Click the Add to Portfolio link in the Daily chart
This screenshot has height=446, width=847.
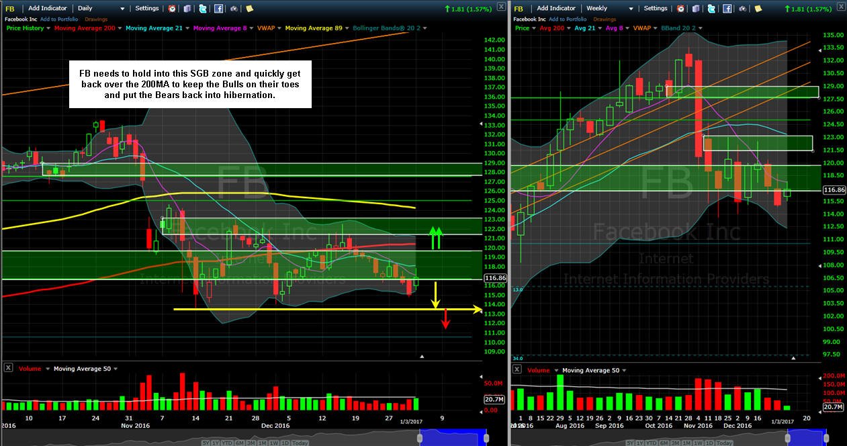coord(59,19)
